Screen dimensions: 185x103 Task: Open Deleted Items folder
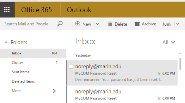pyautogui.click(x=33, y=81)
